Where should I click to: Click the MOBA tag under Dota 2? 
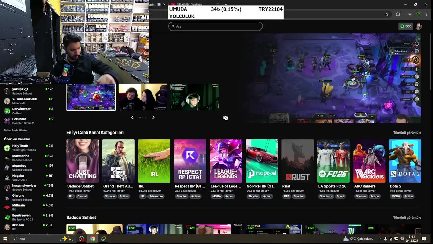click(396, 196)
